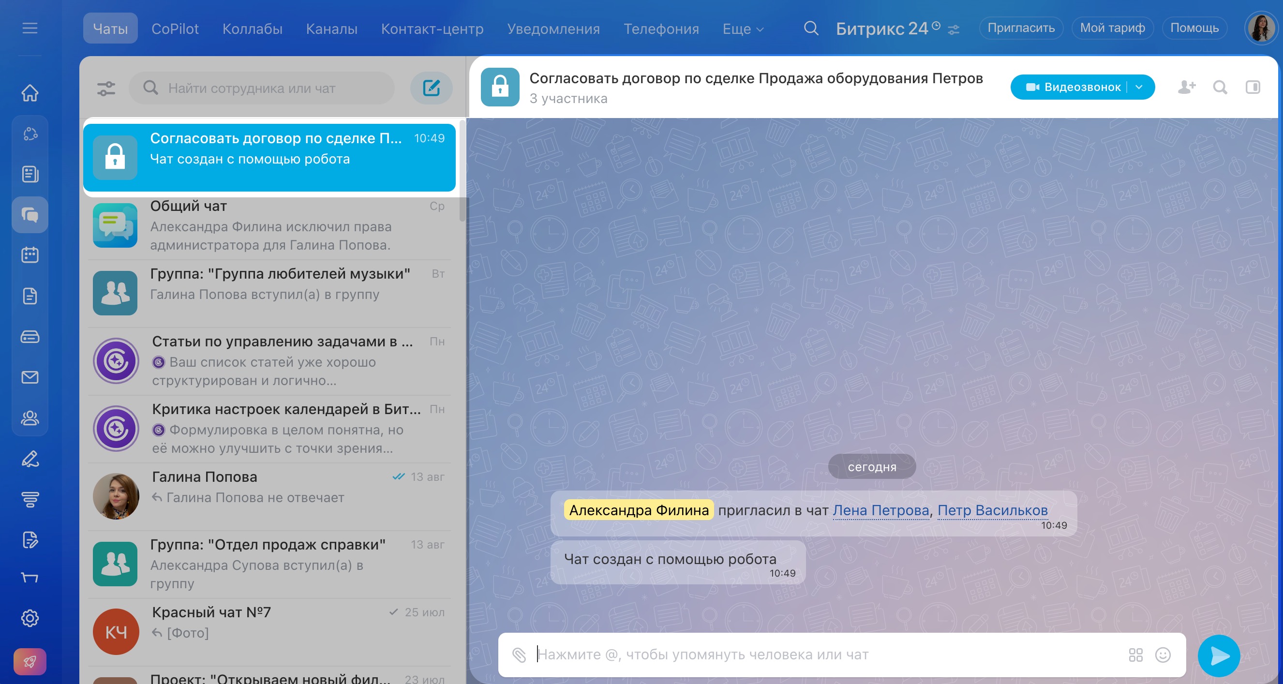Screen dimensions: 1283x684
Task: Click the rocket launch icon
Action: click(x=30, y=662)
